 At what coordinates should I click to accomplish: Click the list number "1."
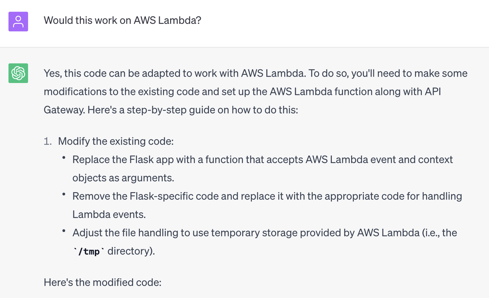[48, 141]
